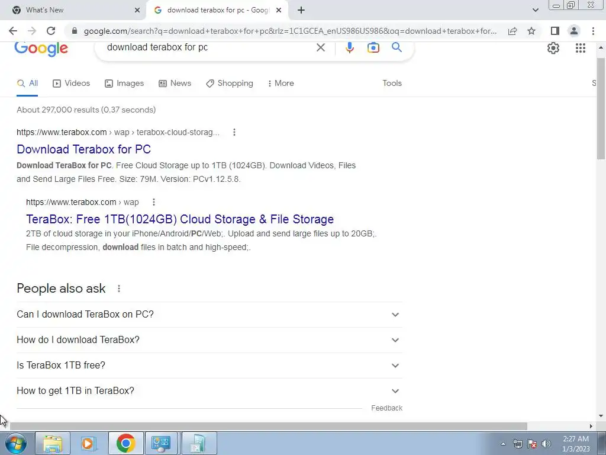This screenshot has width=606, height=455.
Task: Open TeraBox Free 1TB Cloud Storage link
Action: [180, 219]
